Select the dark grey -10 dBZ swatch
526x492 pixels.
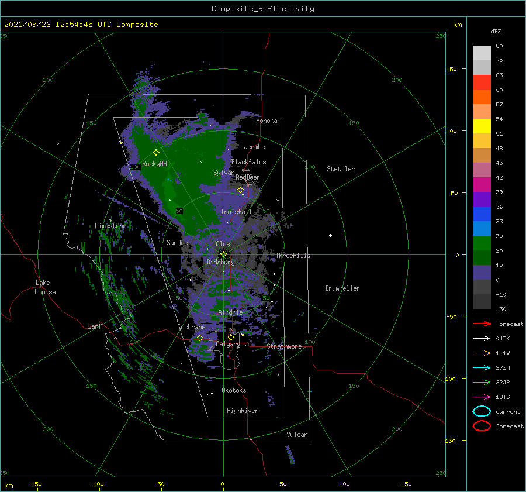[x=482, y=301]
